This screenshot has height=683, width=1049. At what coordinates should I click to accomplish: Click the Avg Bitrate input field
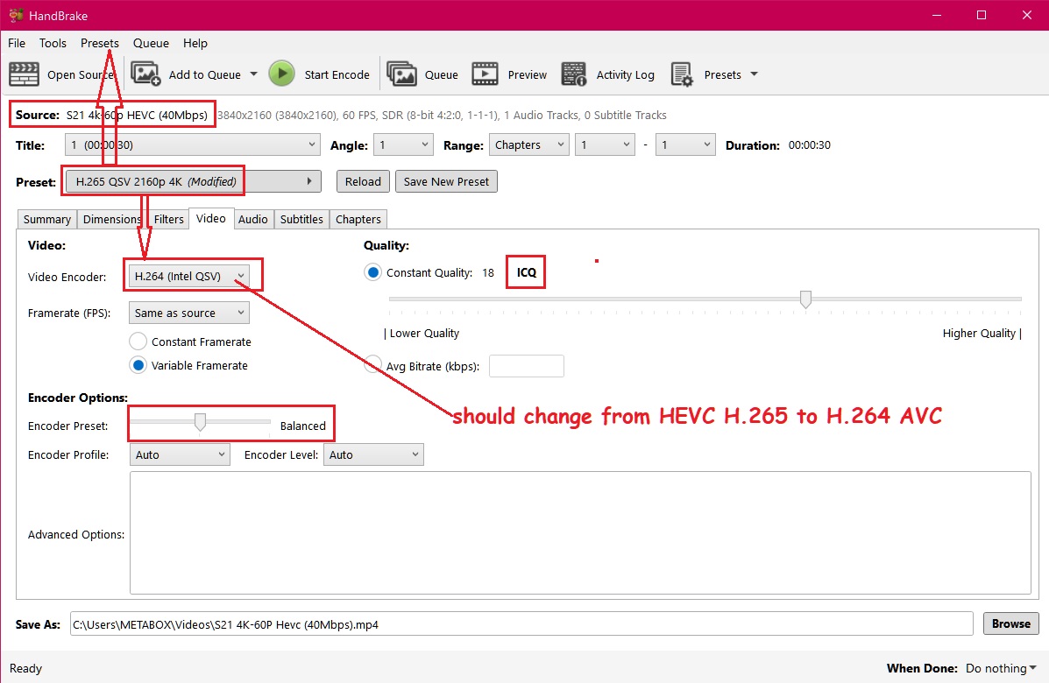527,366
